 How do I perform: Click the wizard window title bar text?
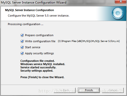[x=34, y=2]
